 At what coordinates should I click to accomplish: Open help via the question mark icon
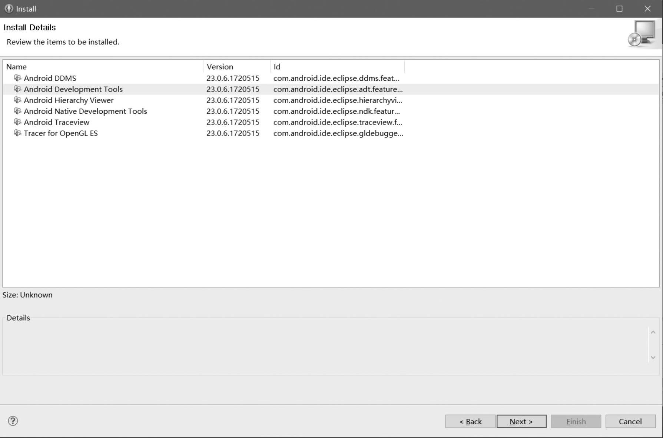[13, 421]
